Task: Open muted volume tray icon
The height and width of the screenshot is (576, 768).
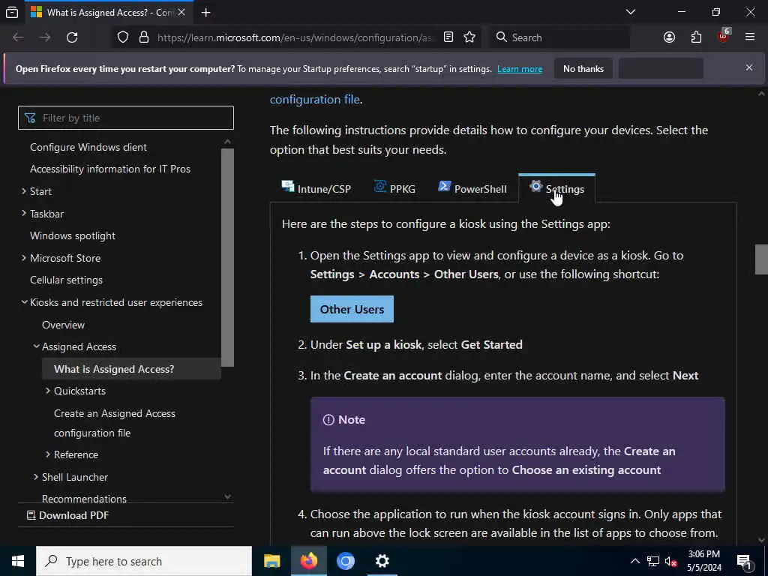Action: (x=671, y=561)
